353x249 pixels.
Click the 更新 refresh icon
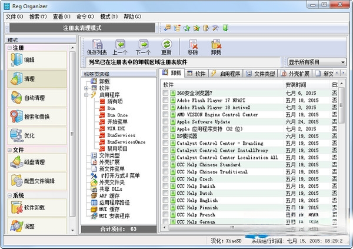(x=166, y=47)
